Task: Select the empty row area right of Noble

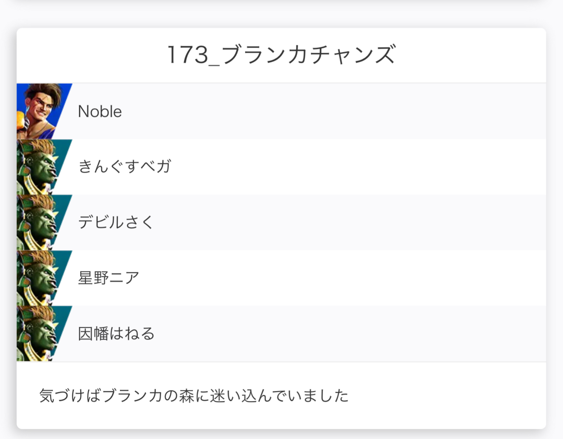Action: [x=332, y=112]
